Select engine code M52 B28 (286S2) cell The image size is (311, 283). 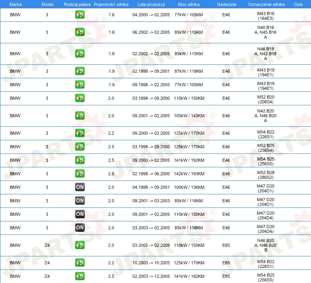tap(265, 174)
